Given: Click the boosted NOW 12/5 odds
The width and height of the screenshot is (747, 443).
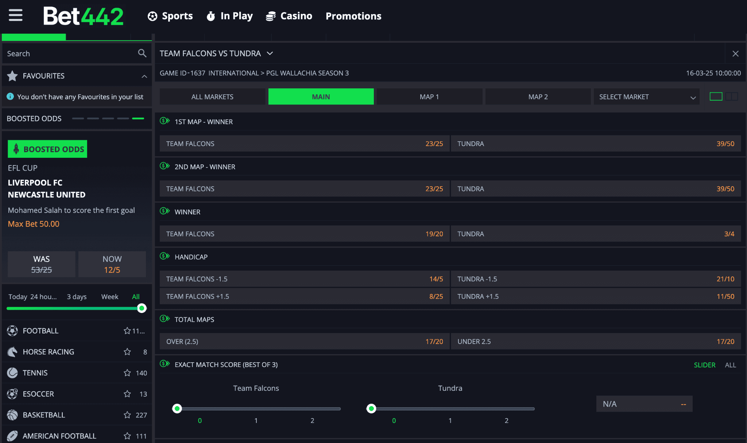Looking at the screenshot, I should 112,264.
